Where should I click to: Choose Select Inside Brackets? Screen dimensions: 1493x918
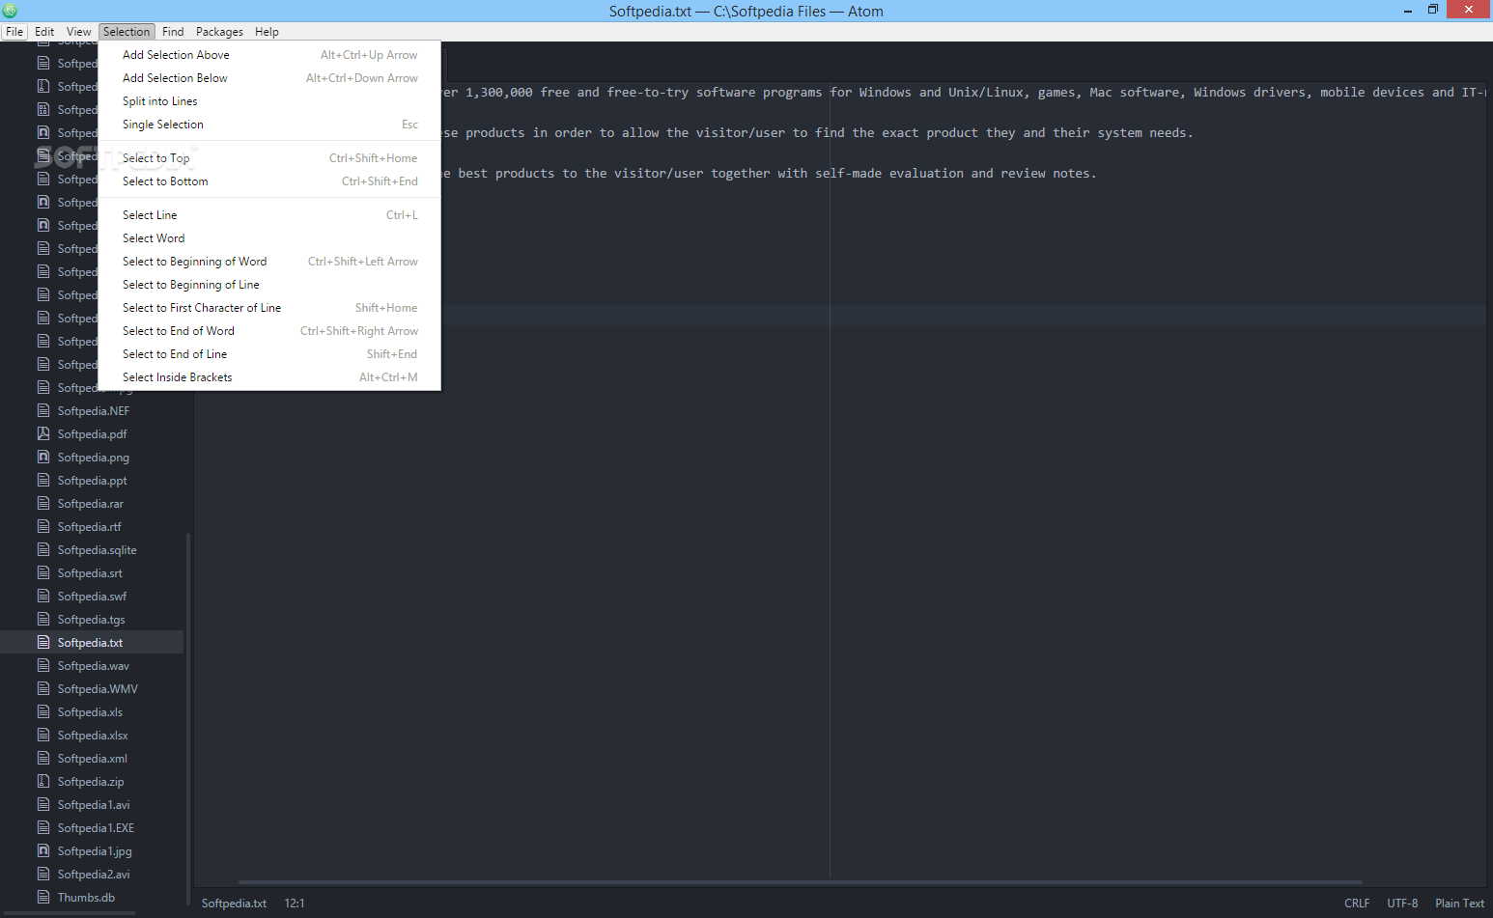tap(270, 377)
